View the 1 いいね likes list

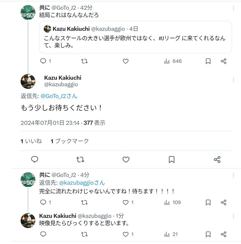pos(31,141)
